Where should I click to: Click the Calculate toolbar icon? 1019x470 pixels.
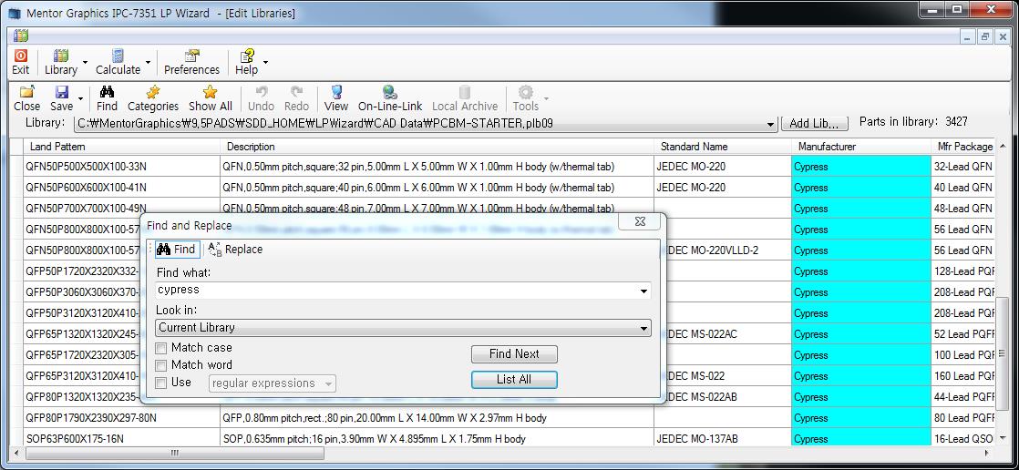click(118, 56)
